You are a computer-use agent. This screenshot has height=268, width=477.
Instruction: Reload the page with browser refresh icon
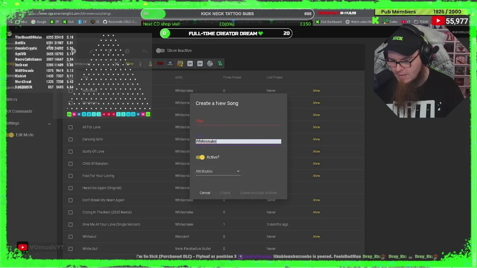pyautogui.click(x=14, y=13)
